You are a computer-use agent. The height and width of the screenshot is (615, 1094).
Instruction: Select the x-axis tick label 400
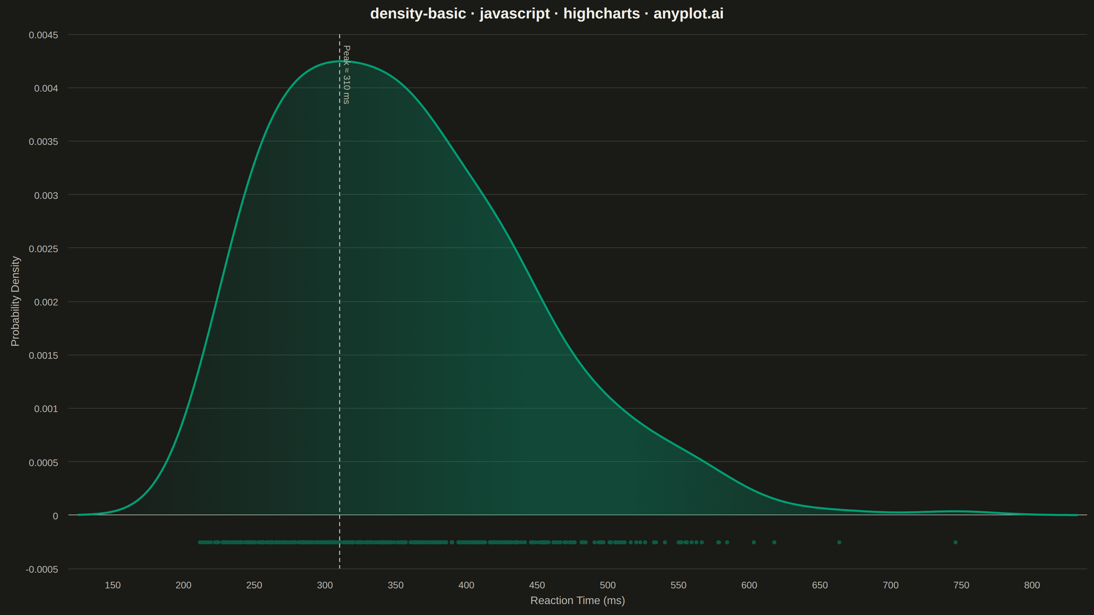tap(466, 585)
